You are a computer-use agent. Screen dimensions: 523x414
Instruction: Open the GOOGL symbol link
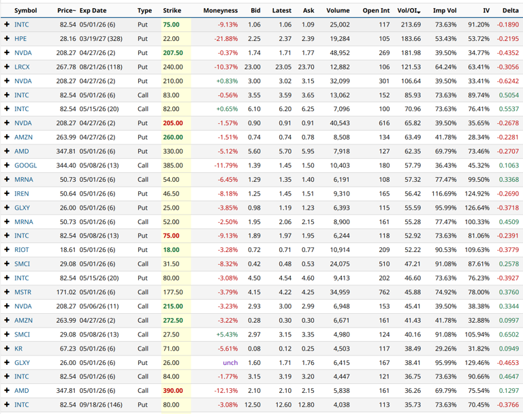(x=25, y=165)
